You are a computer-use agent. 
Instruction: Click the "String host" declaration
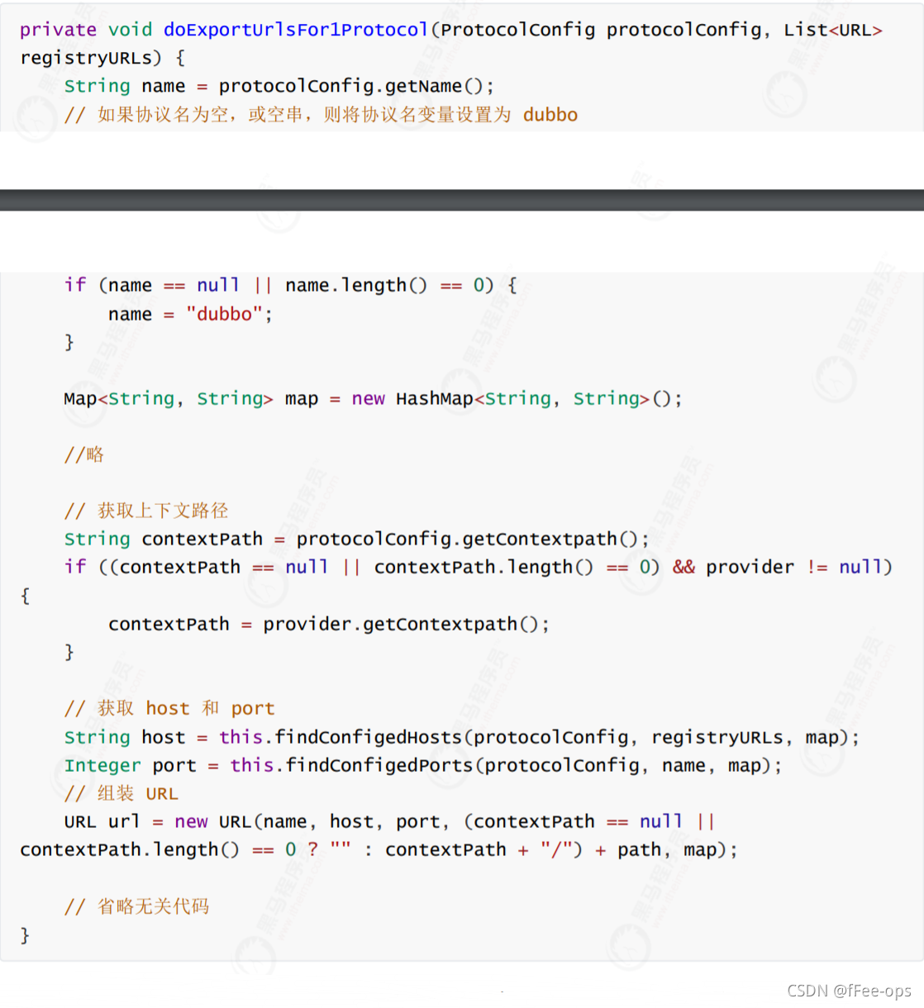(x=125, y=738)
